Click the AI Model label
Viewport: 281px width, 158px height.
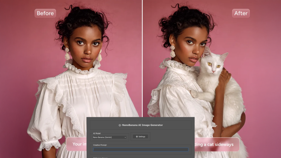[x=97, y=133]
